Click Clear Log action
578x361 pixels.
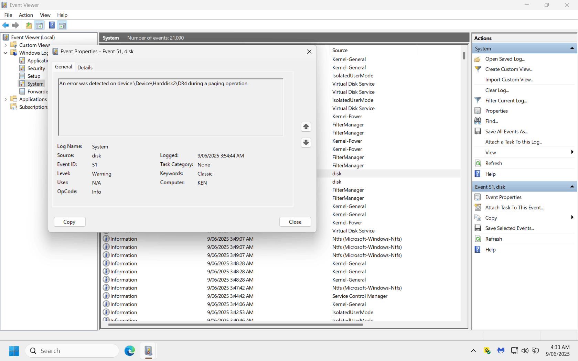pos(497,90)
